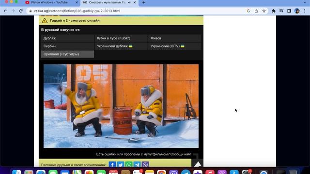Click the warning triangle icon

coord(45,20)
